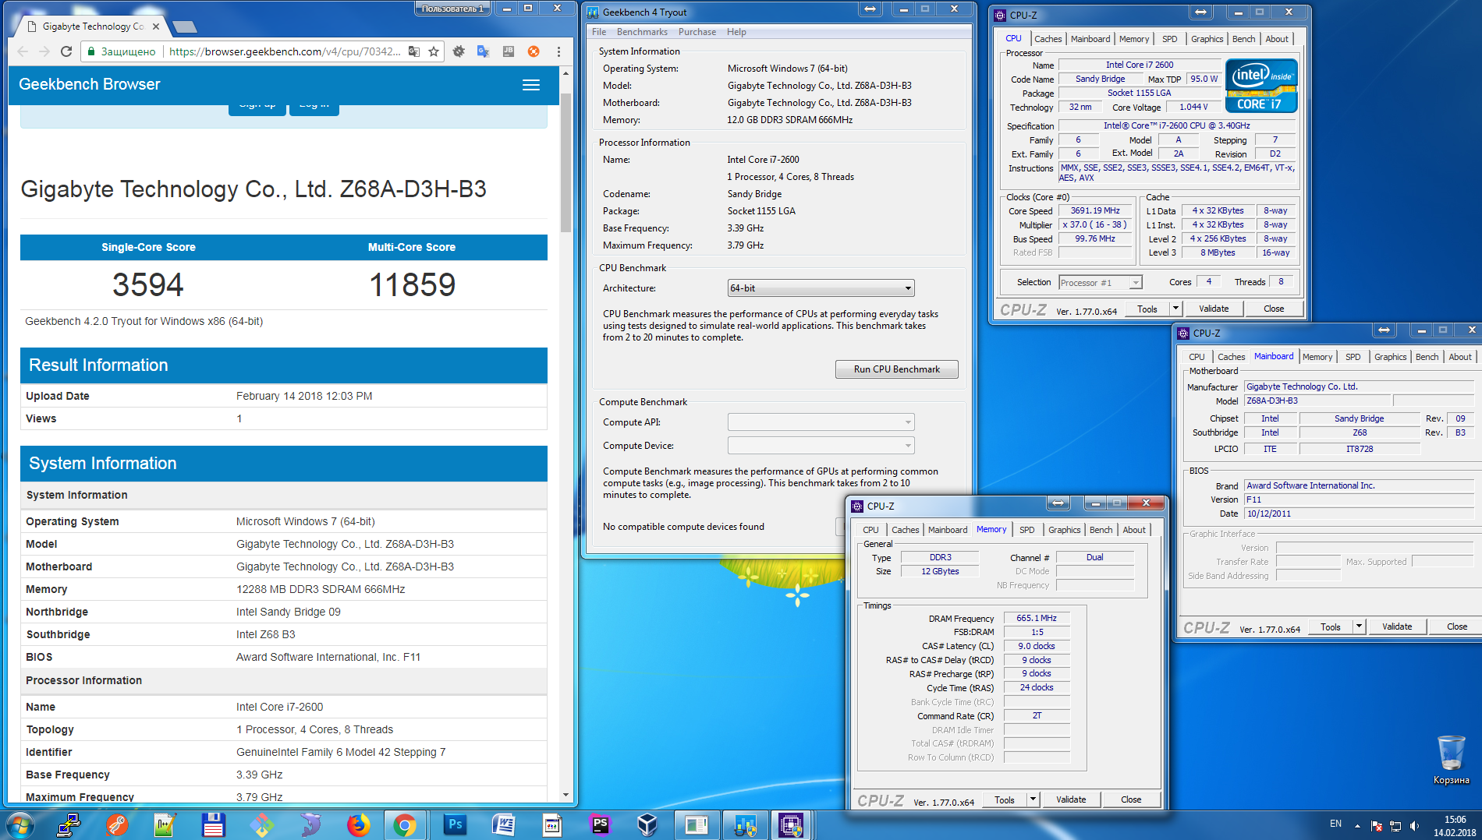
Task: Go back in Chrome history
Action: [22, 51]
